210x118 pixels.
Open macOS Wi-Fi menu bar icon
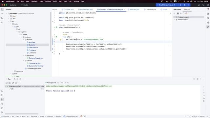point(184,1)
